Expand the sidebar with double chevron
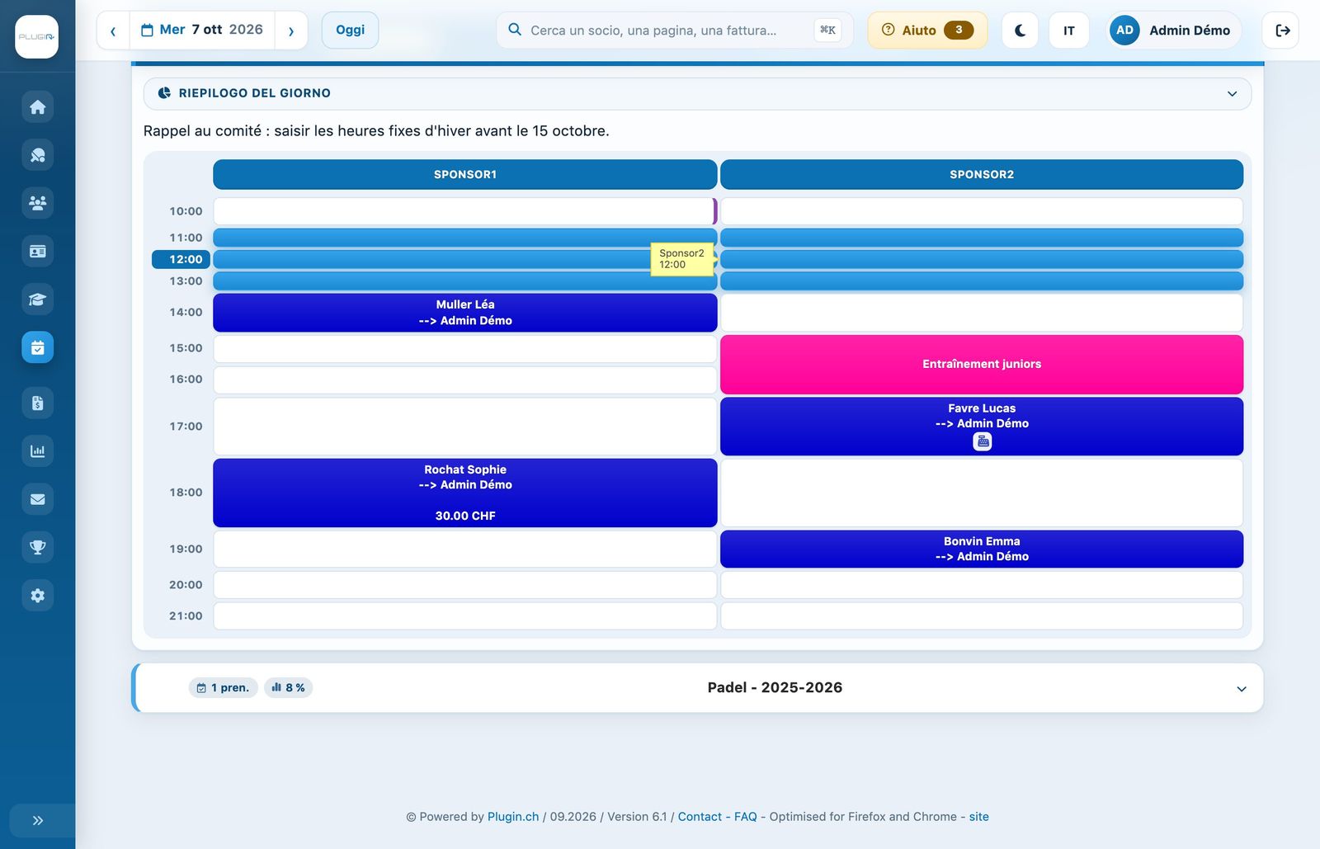1320x849 pixels. [37, 820]
